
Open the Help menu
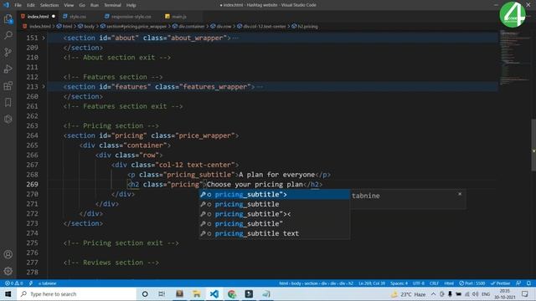click(x=131, y=5)
